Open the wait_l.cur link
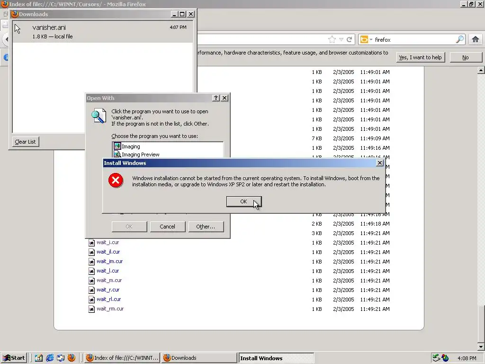The height and width of the screenshot is (364, 485). [x=108, y=271]
